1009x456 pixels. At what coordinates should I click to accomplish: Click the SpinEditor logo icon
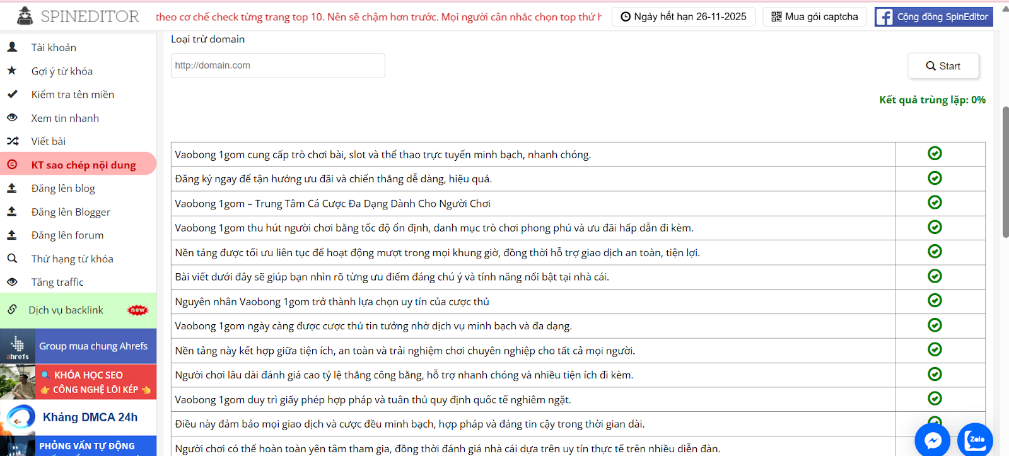(25, 16)
